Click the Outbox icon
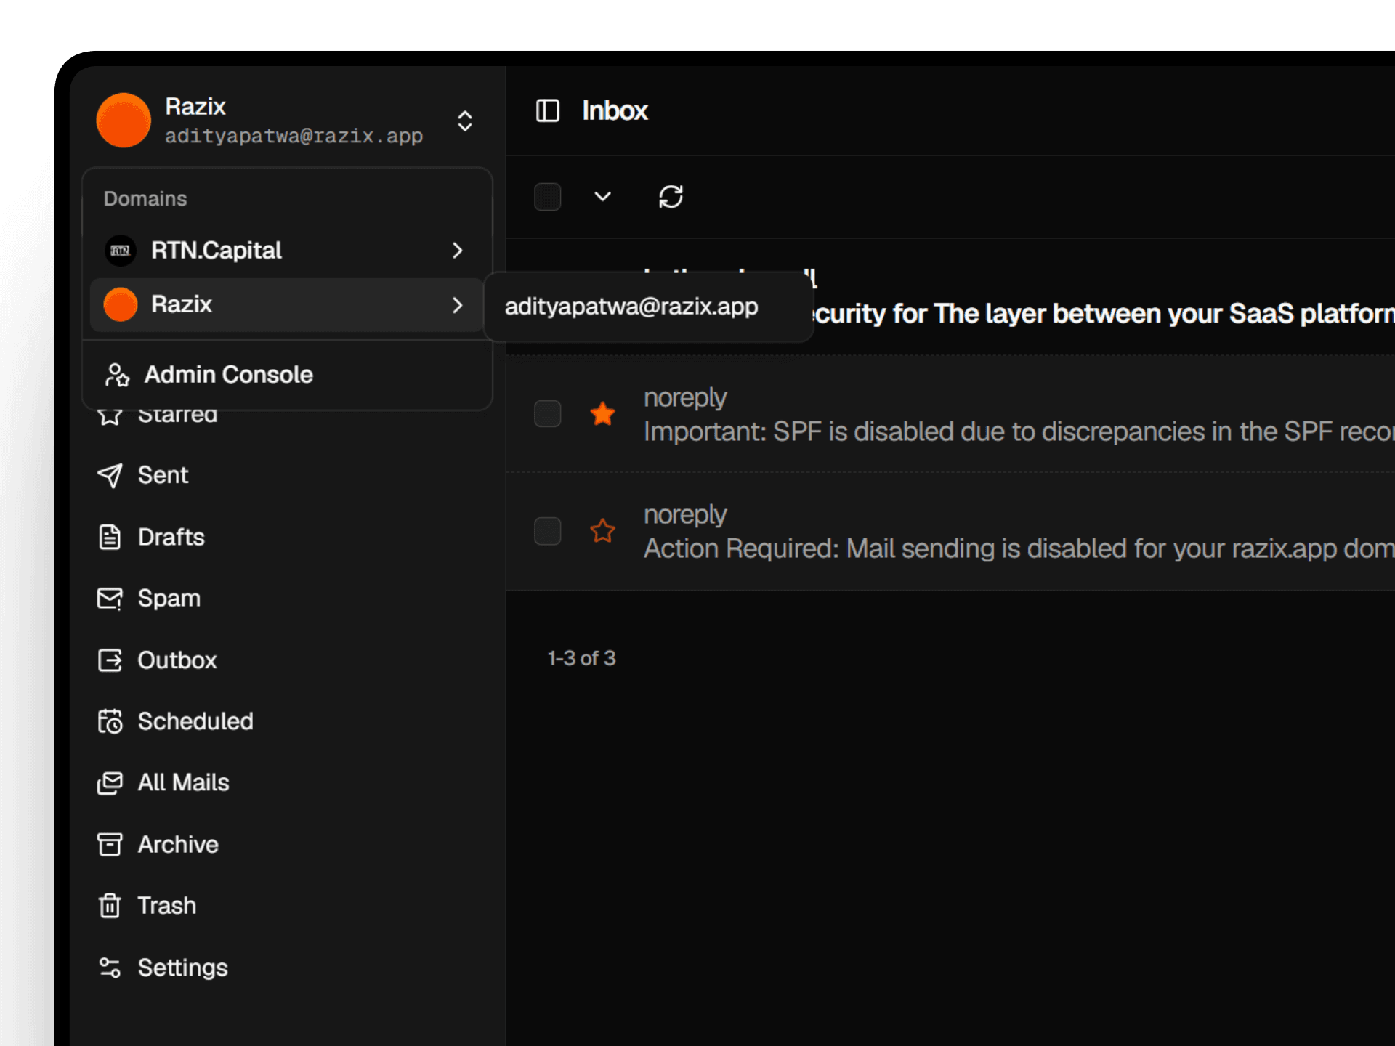1395x1046 pixels. click(110, 660)
